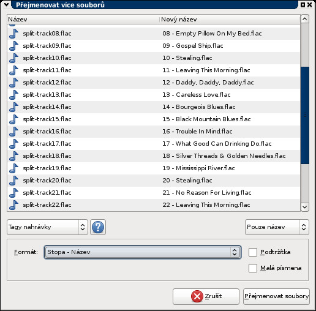Select the row 17 - What Good Can Drinking Do.flac

pyautogui.click(x=154, y=144)
